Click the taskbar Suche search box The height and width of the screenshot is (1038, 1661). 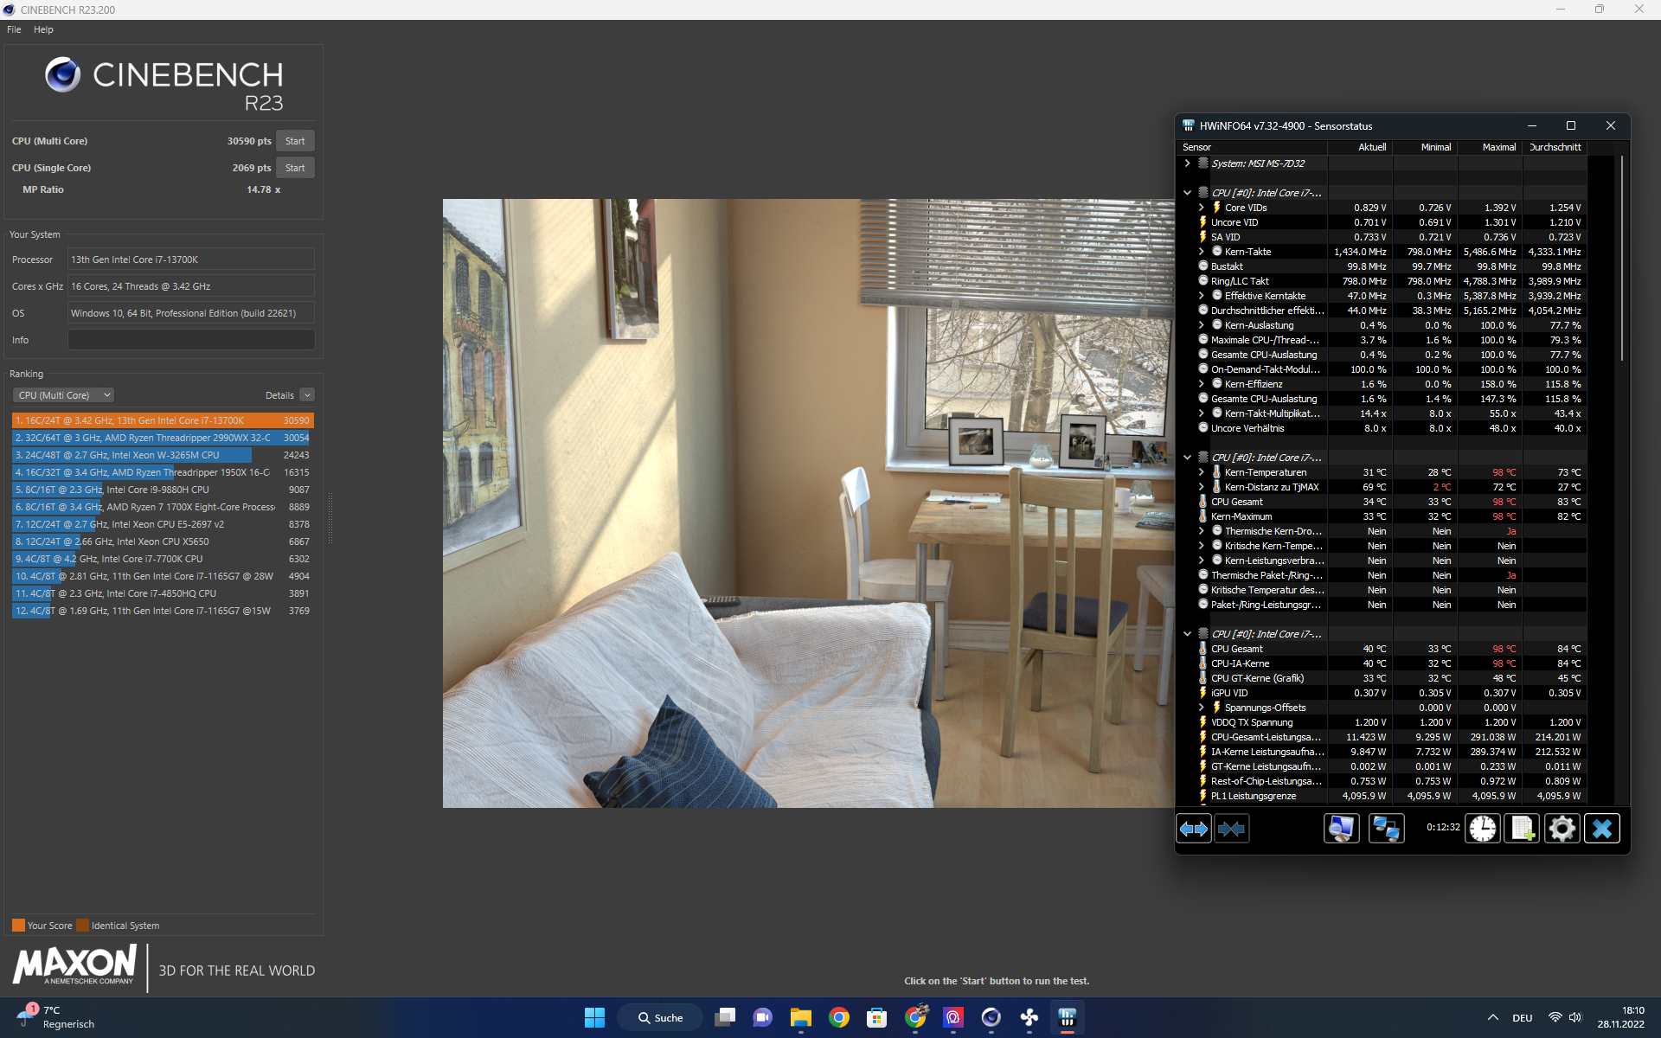tap(659, 1018)
